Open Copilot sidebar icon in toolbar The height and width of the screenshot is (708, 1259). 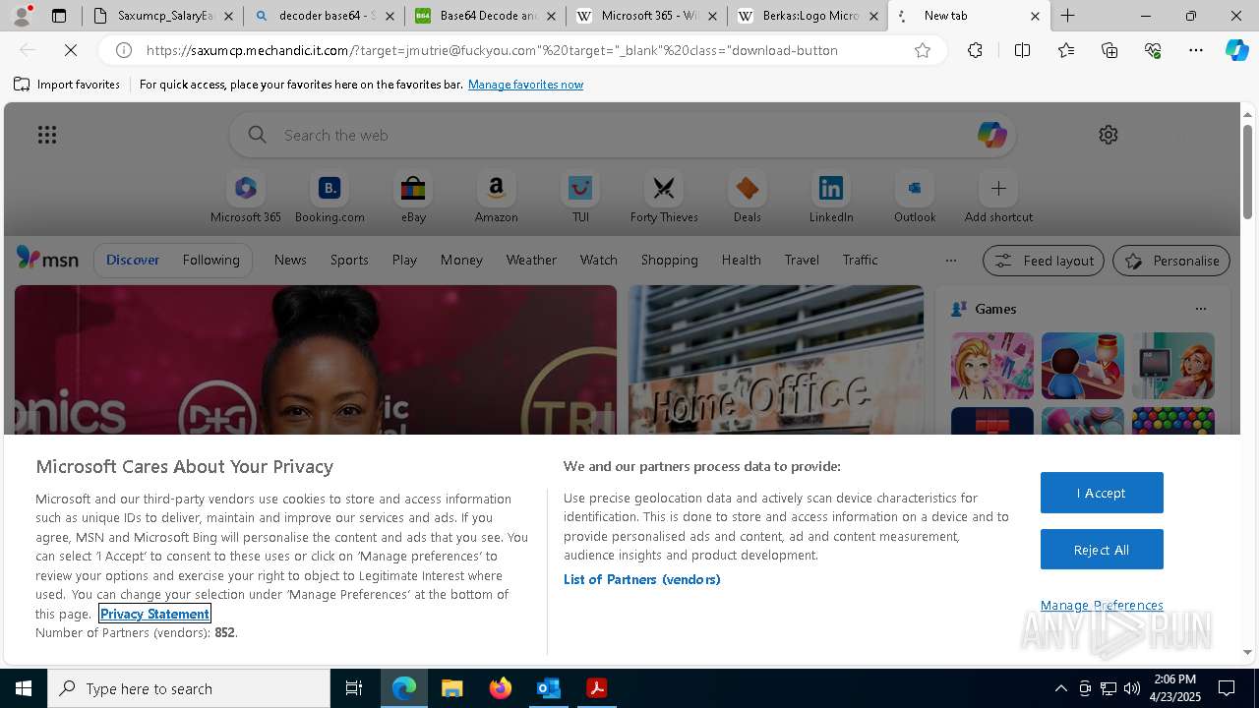(x=1236, y=50)
